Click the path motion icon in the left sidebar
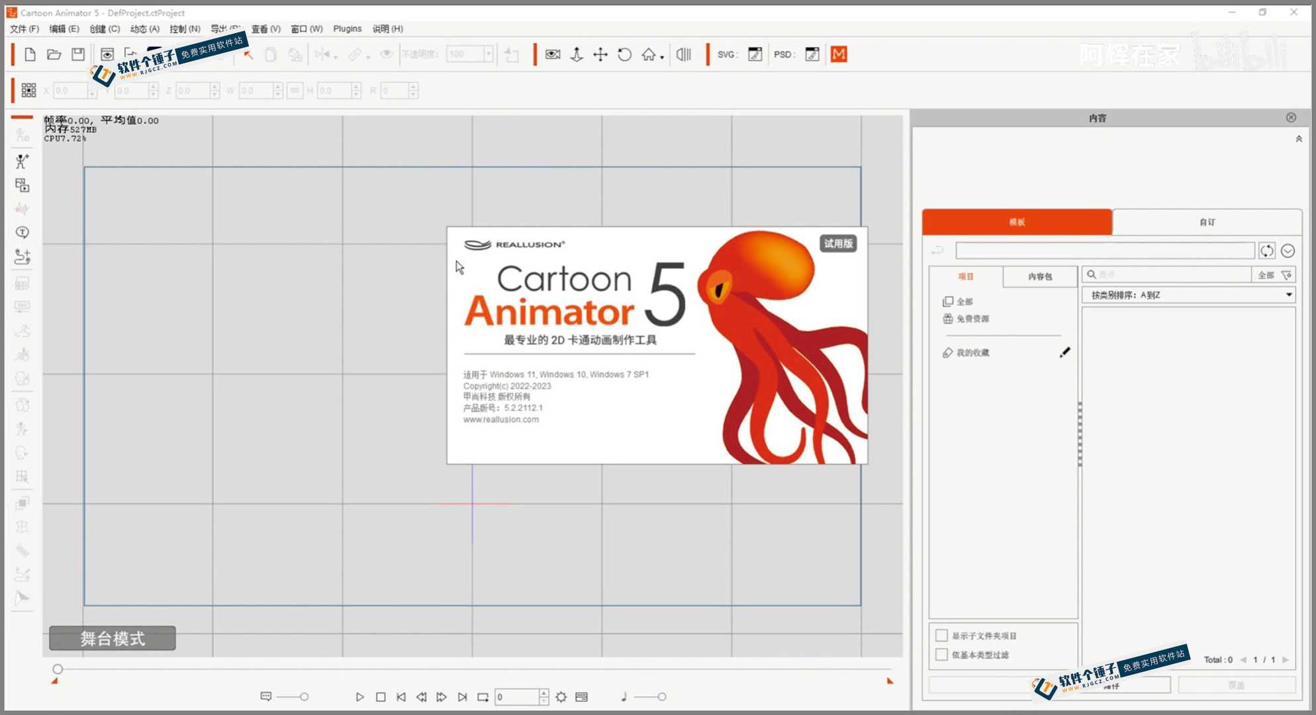 (22, 256)
